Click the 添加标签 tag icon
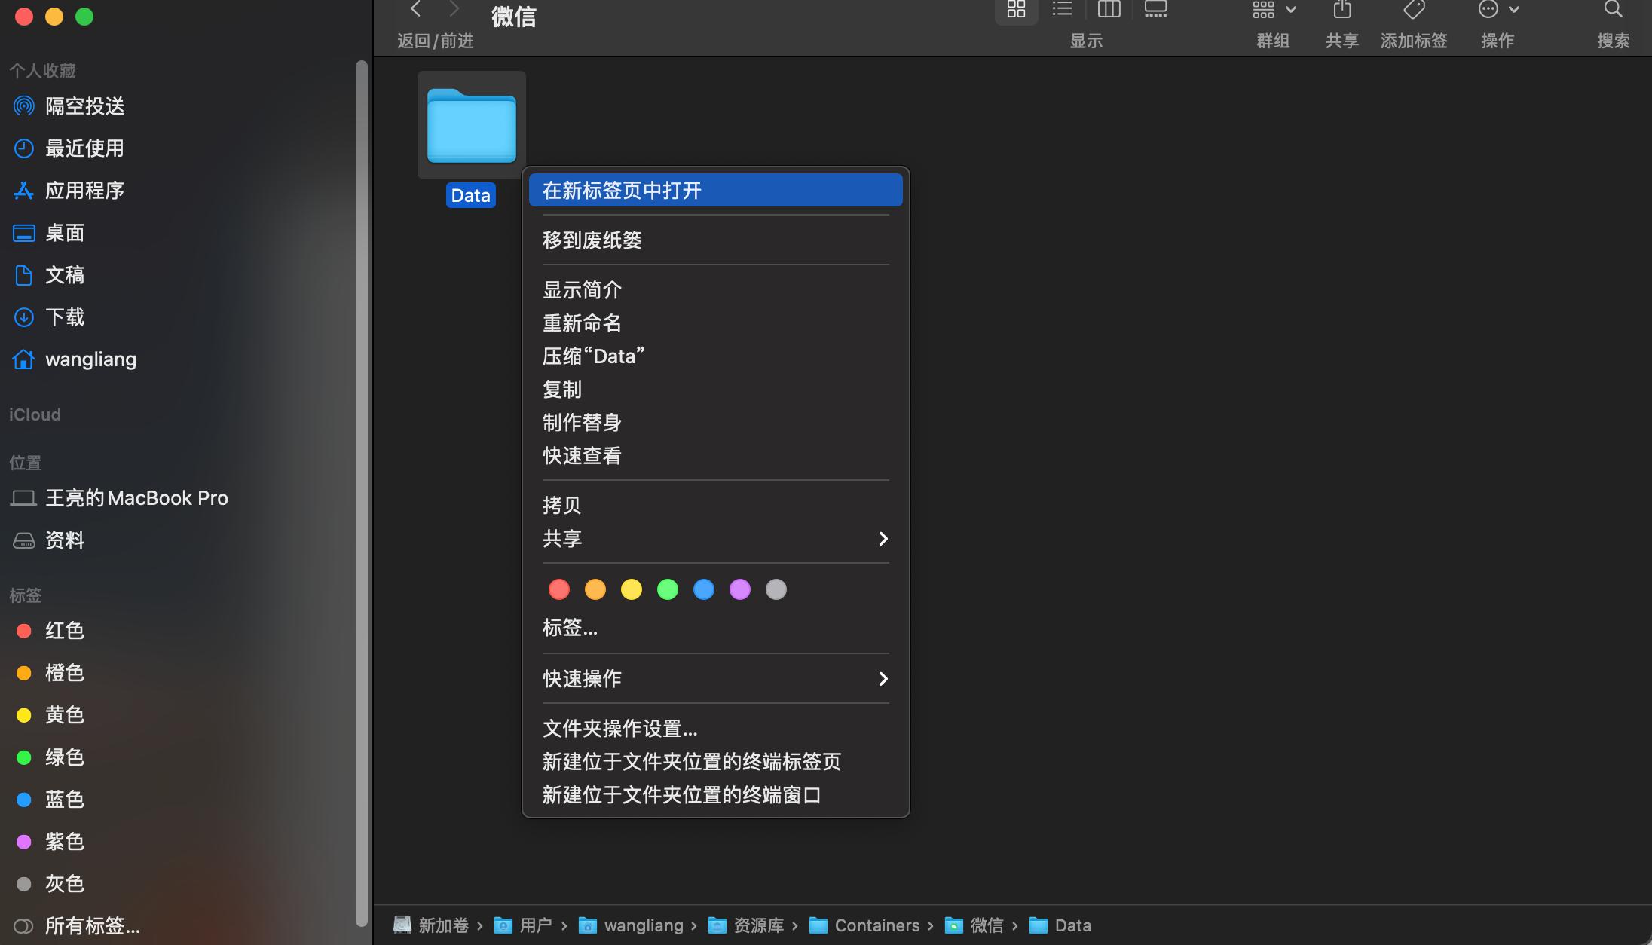The width and height of the screenshot is (1652, 945). pos(1413,10)
